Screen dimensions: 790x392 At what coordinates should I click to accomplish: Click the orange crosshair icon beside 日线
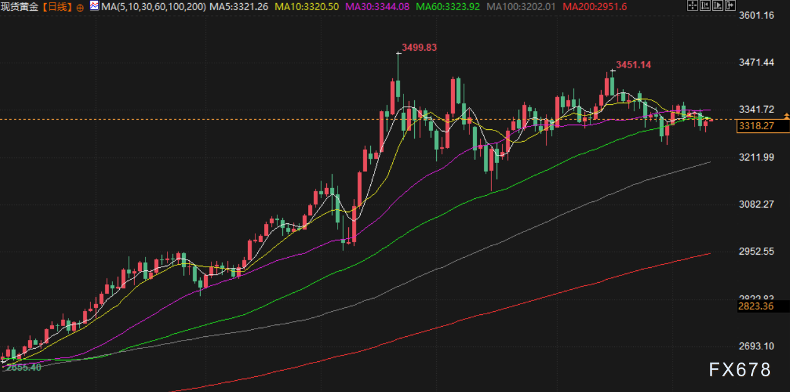pyautogui.click(x=80, y=7)
